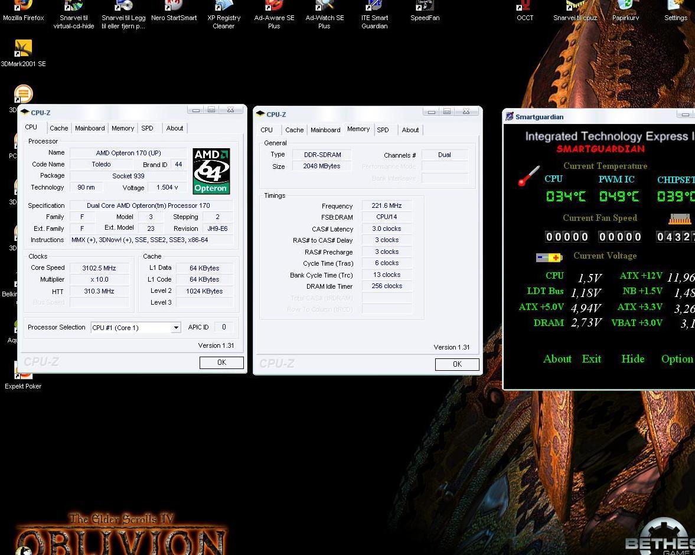Open the Papirkurv recycle bin
The height and width of the screenshot is (555, 695).
(625, 11)
